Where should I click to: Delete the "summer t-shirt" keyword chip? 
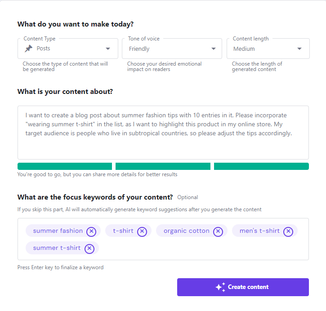pyautogui.click(x=89, y=248)
